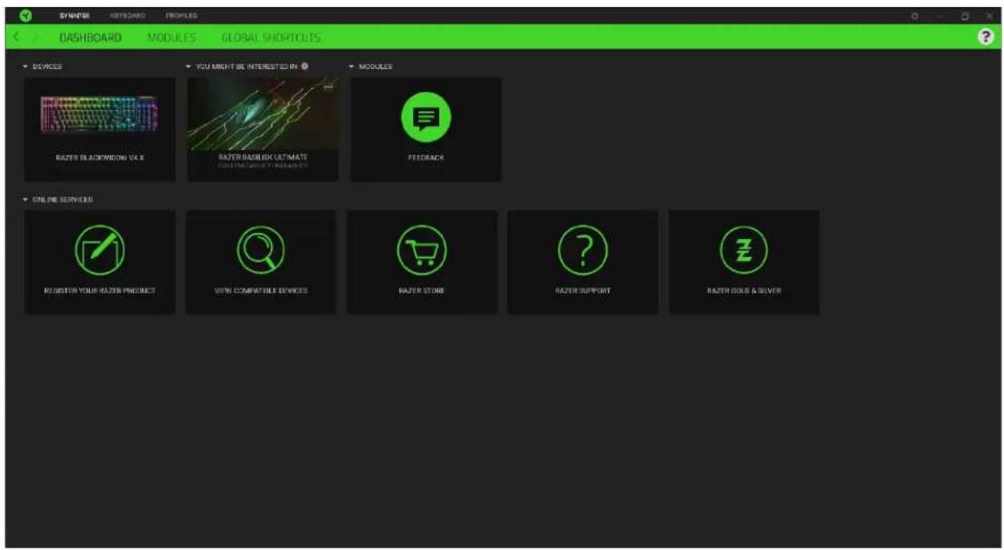Screen dimensions: 1004x550
Task: Open the Synapse top menu tab
Action: pyautogui.click(x=74, y=15)
